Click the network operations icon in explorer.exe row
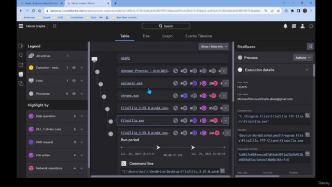This screenshot has width=332, height=187. pyautogui.click(x=215, y=83)
